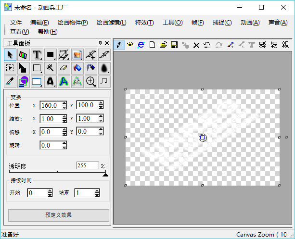The image size is (295, 239).
Task: Click the undo arrow toolbar icon
Action: tap(207, 45)
